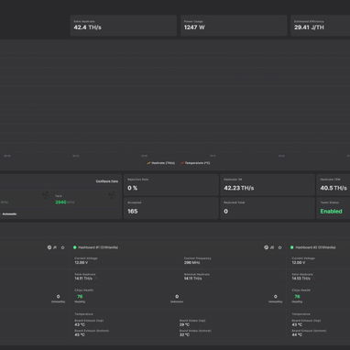Click the 42.23 TH/s hashrate card
This screenshot has width=350, height=350.
pyautogui.click(x=267, y=185)
